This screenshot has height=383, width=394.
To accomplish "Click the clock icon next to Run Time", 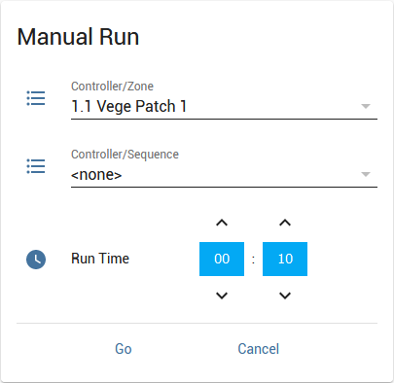I will coord(36,260).
